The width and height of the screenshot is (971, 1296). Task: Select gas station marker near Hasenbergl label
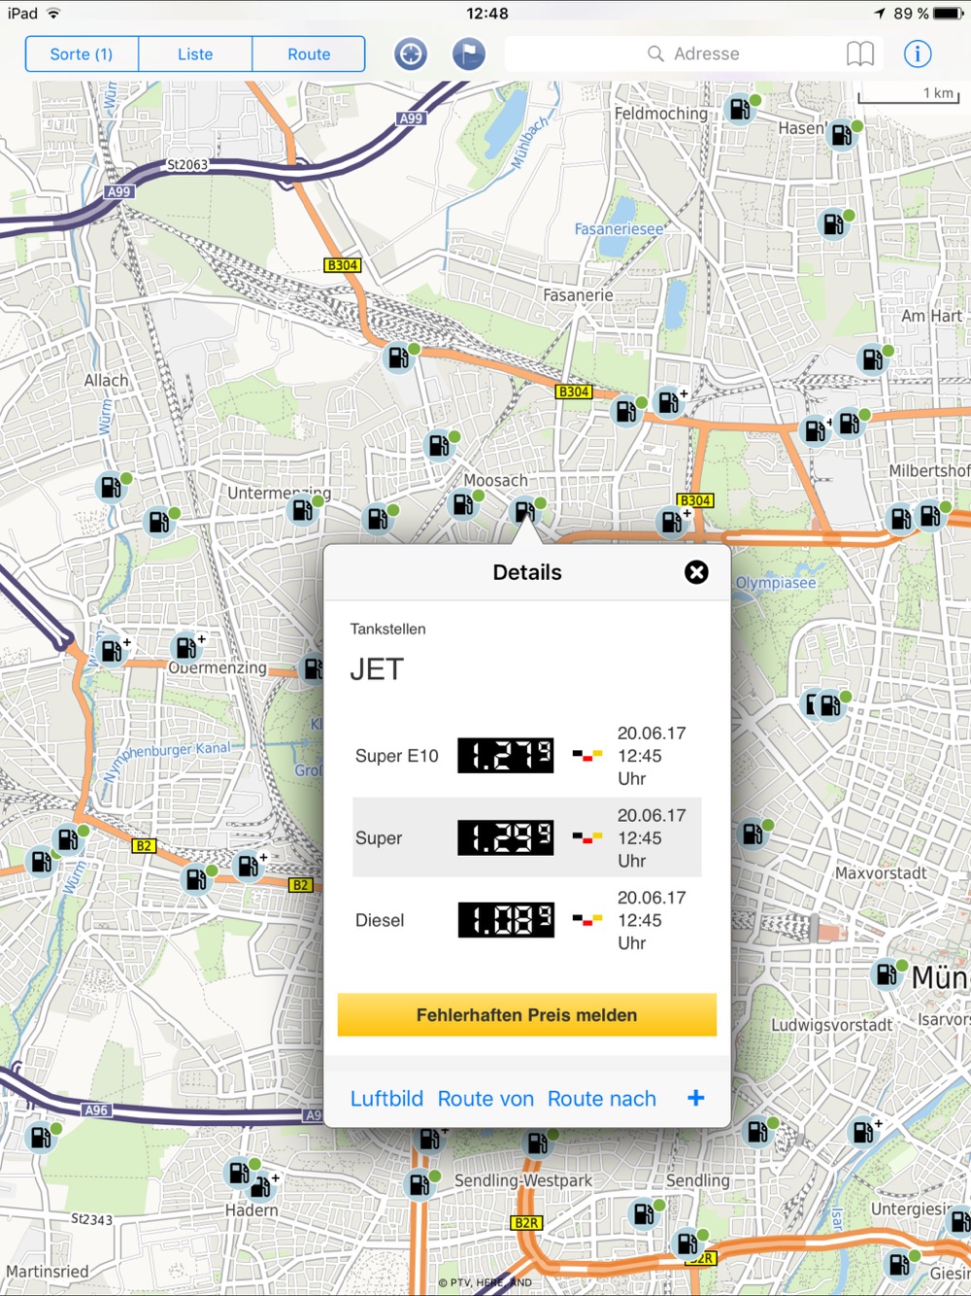842,135
